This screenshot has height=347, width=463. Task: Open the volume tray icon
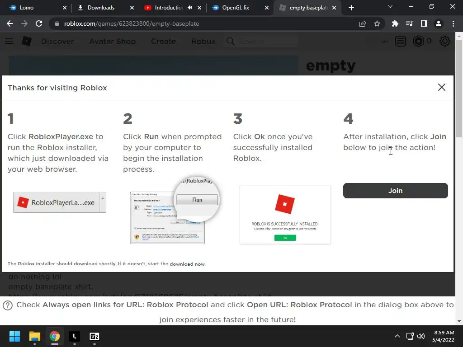(421, 336)
